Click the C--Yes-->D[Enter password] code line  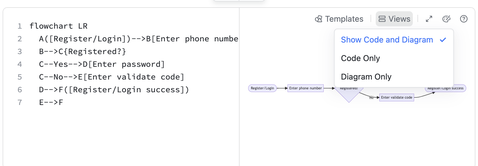coord(102,64)
